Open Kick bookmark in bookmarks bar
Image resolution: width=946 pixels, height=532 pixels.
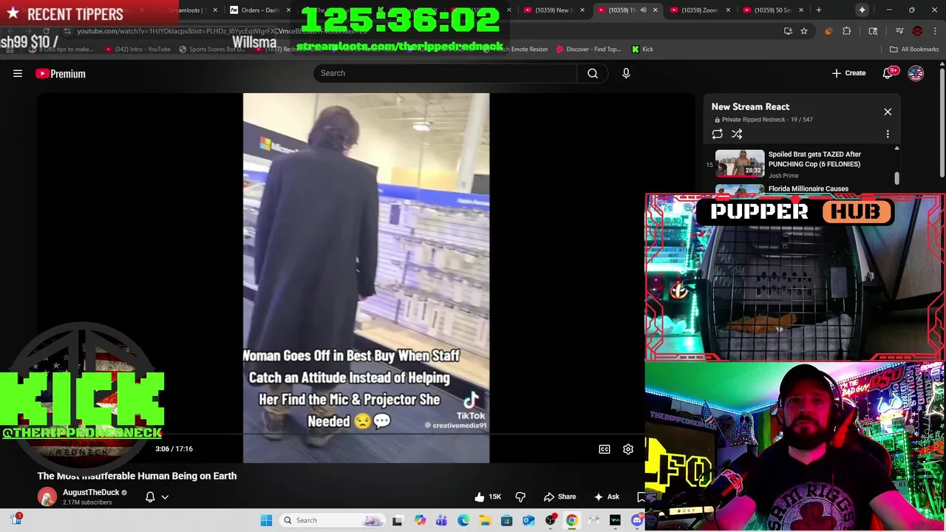coord(642,50)
